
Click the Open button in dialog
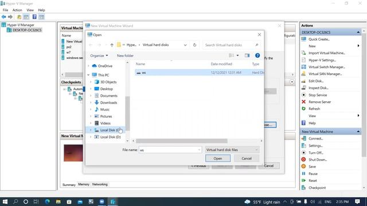click(x=218, y=159)
